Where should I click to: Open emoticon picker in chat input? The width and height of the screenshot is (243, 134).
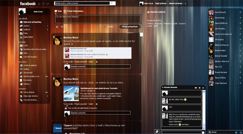[x=203, y=133]
